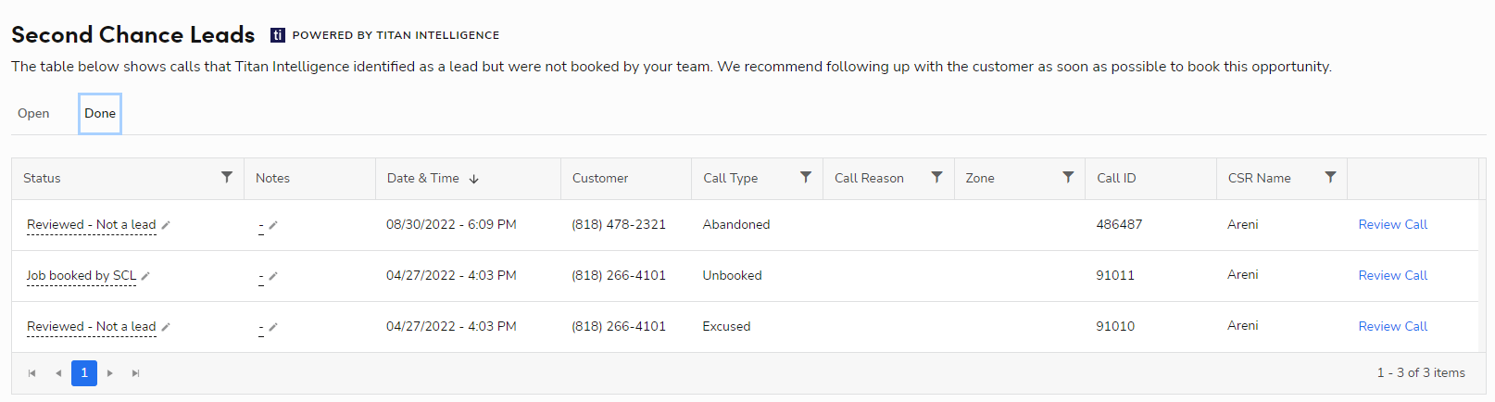This screenshot has height=402, width=1495.
Task: Select page 1 in pagination
Action: click(x=84, y=373)
